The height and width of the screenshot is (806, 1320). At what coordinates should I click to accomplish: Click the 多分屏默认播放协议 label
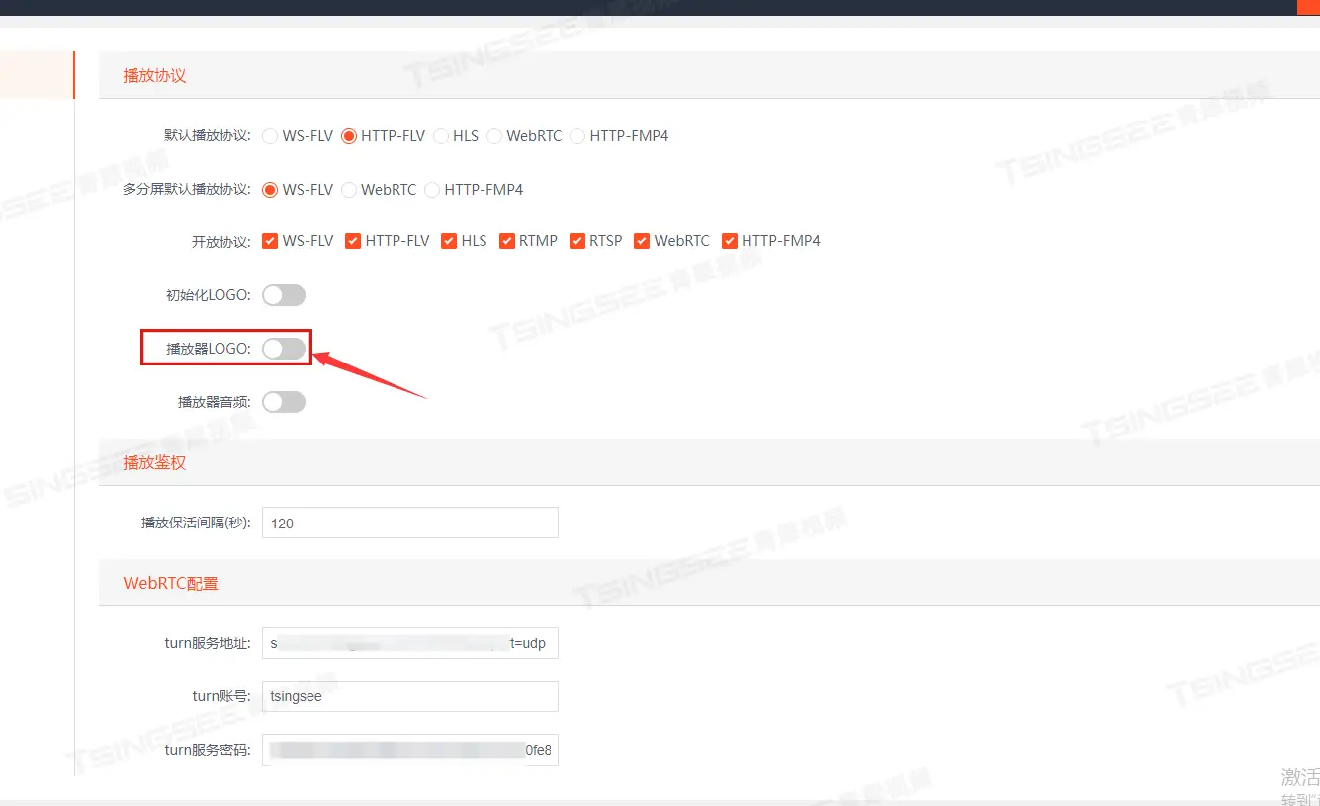tap(188, 190)
